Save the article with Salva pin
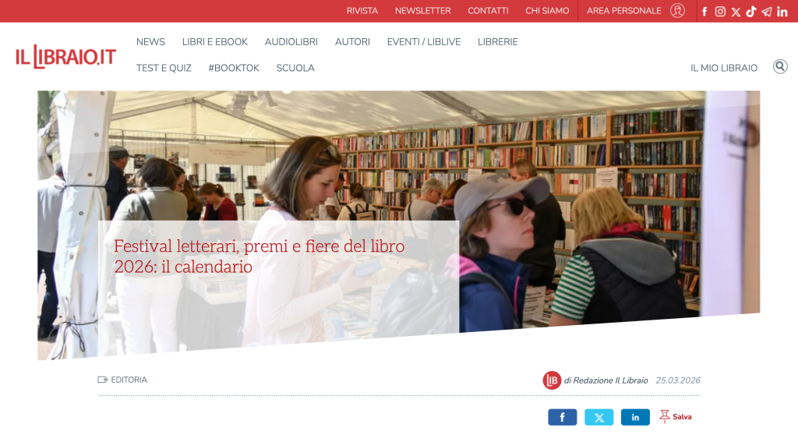Screen dimensions: 798x442 (676, 416)
